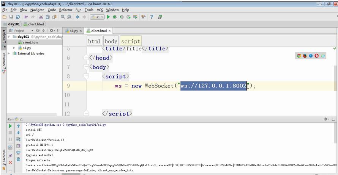Click the Pause output button in Run panel
Screen dimensions: 338x175
[10, 139]
